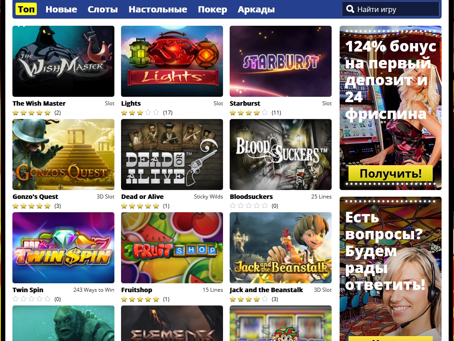454x341 pixels.
Task: Open the Twin Spin game thumbnail
Action: tap(63, 248)
